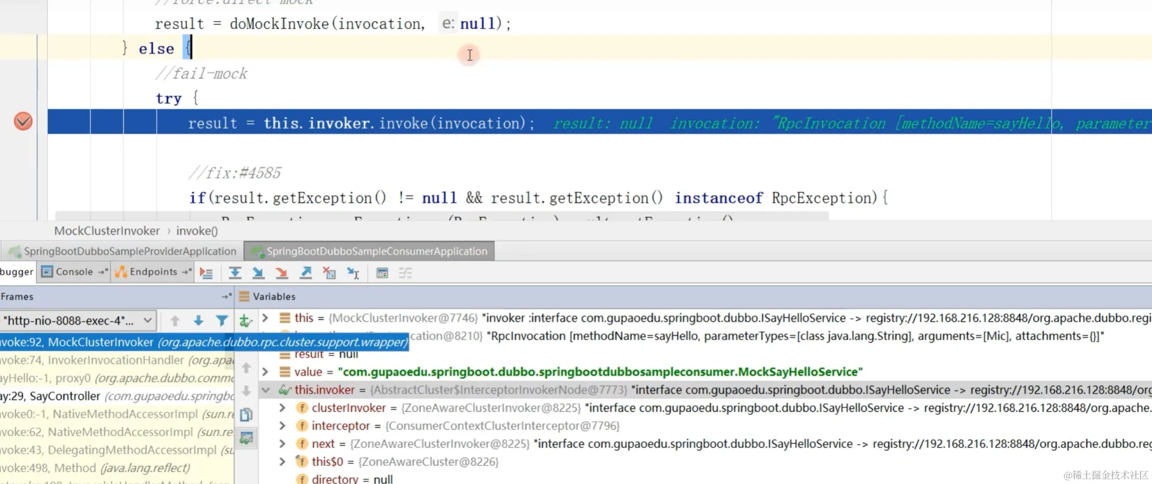1152x484 pixels.
Task: Select next frame with the down arrow
Action: click(198, 320)
